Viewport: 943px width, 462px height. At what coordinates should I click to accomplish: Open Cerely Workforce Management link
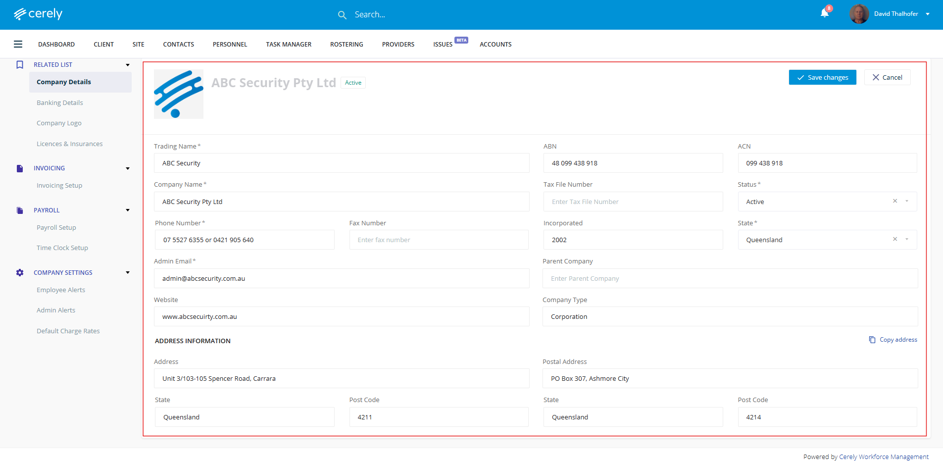click(x=884, y=457)
